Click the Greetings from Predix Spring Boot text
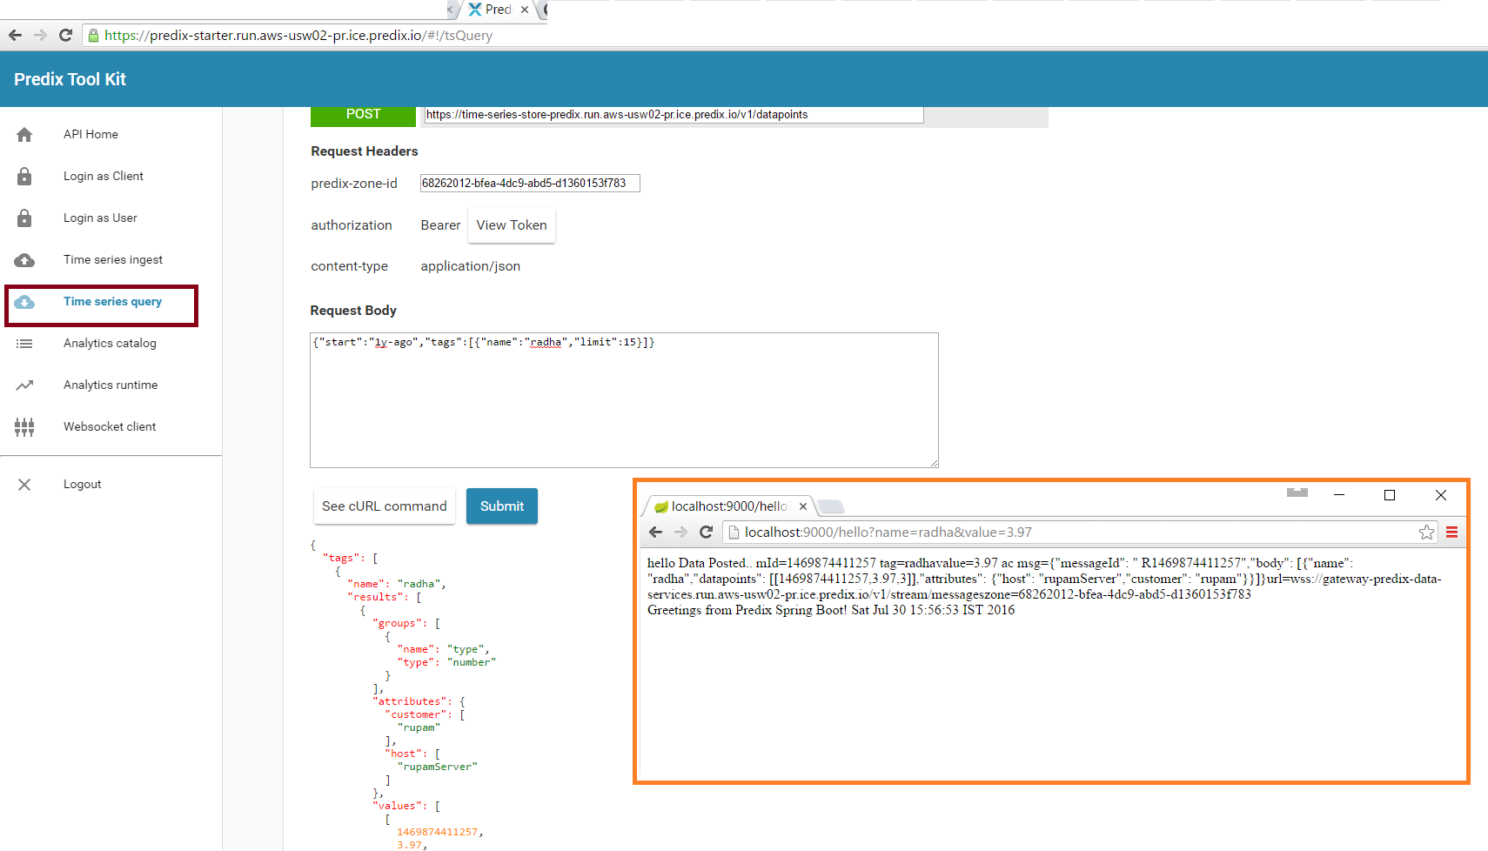The image size is (1488, 851). tap(831, 610)
